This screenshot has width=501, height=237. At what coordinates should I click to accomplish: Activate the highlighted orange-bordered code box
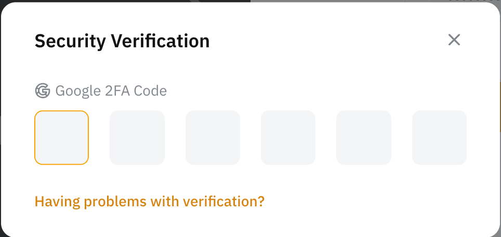pyautogui.click(x=61, y=138)
